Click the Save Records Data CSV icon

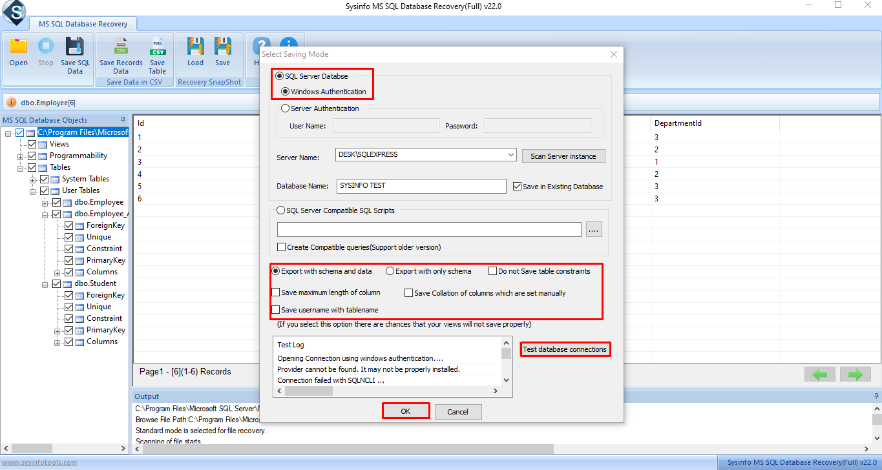point(121,47)
